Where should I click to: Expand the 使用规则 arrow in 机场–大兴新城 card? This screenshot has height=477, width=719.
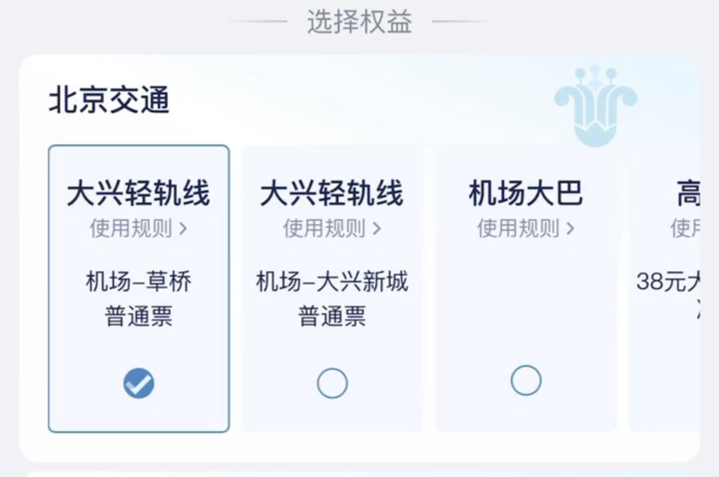click(377, 229)
